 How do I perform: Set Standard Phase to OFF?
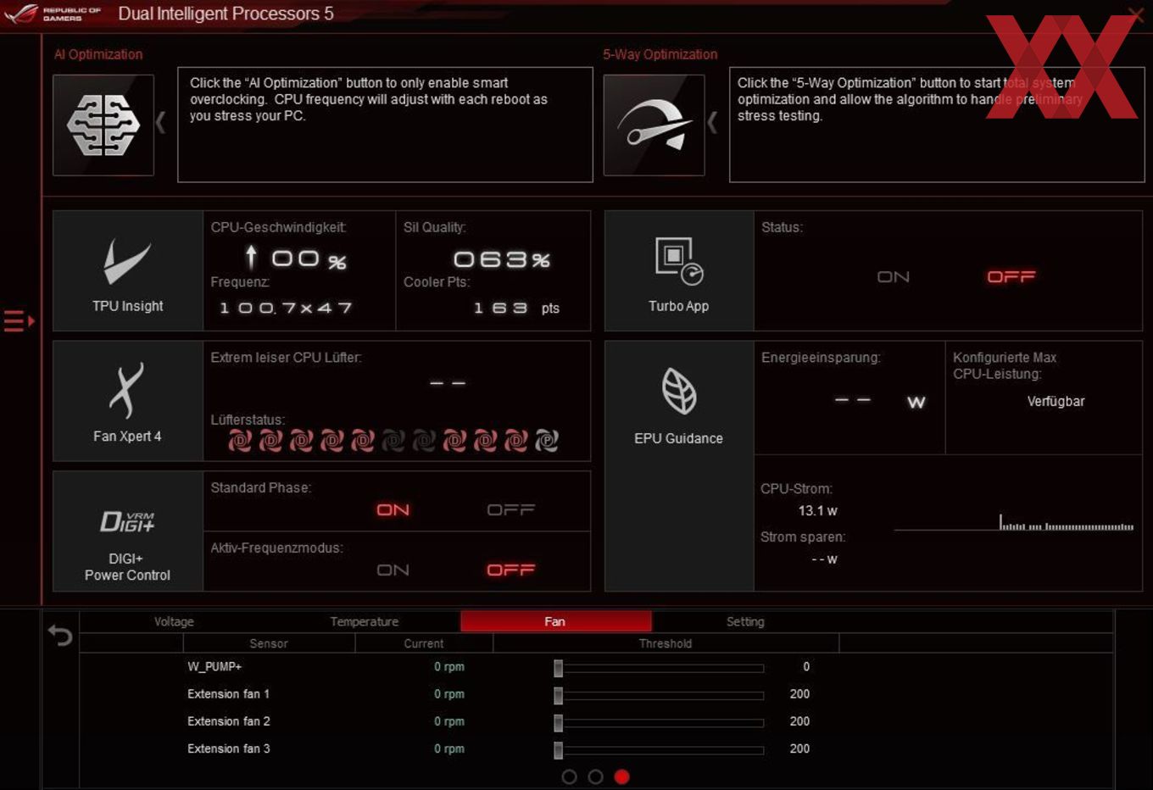510,509
